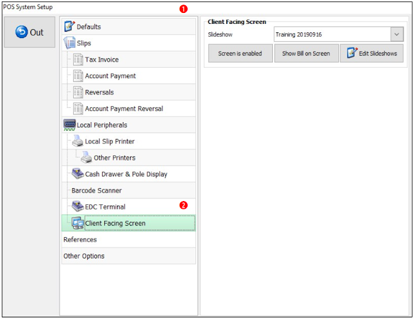414x318 pixels.
Task: Click the Local Slip Printer icon
Action: pos(78,141)
